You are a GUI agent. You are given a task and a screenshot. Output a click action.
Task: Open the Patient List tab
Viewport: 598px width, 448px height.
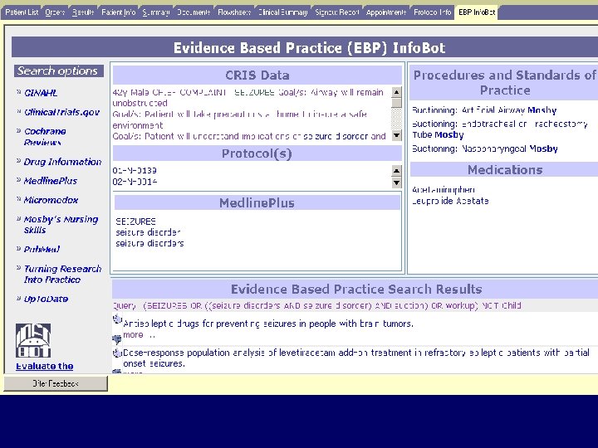(22, 12)
